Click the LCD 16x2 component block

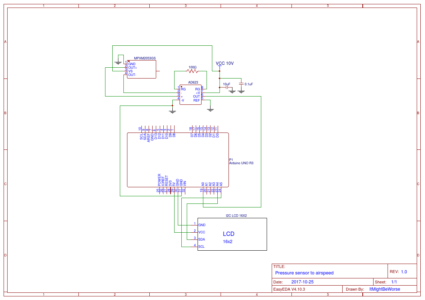tap(232, 234)
